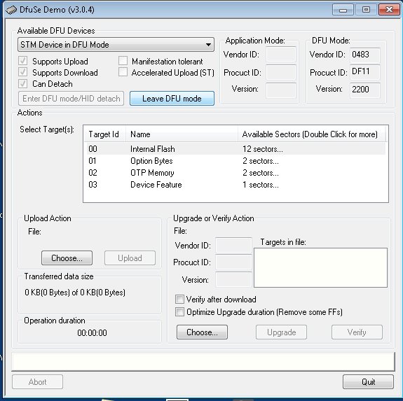This screenshot has height=401, width=403.
Task: Click the Upload button
Action: [130, 258]
